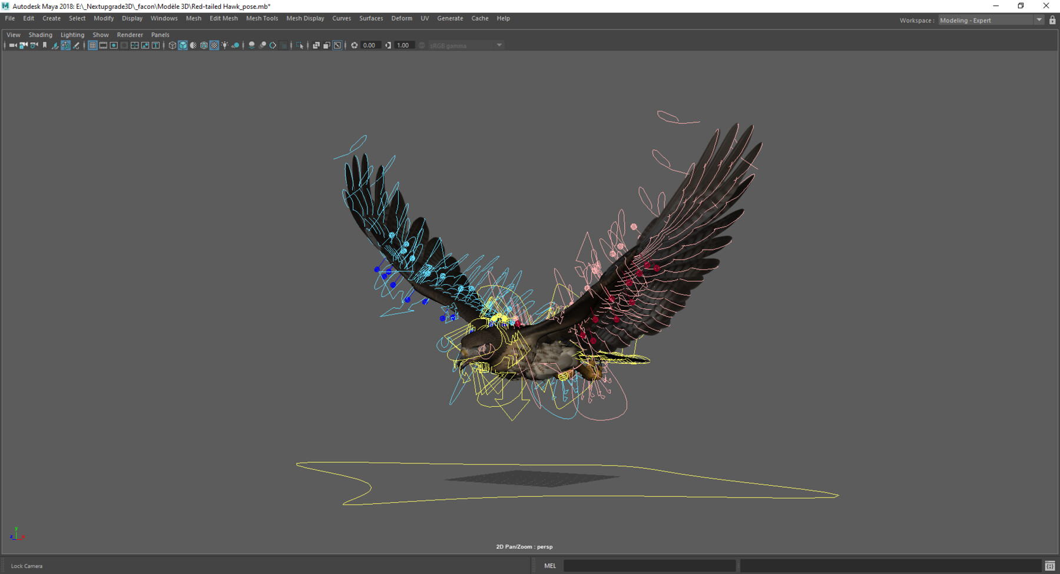Toggle viewport Shadows icon
The width and height of the screenshot is (1060, 574).
(x=236, y=45)
